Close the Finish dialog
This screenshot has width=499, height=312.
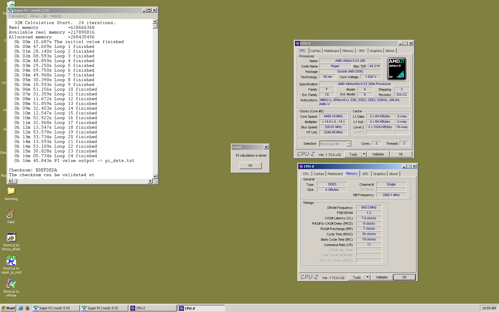(x=266, y=147)
